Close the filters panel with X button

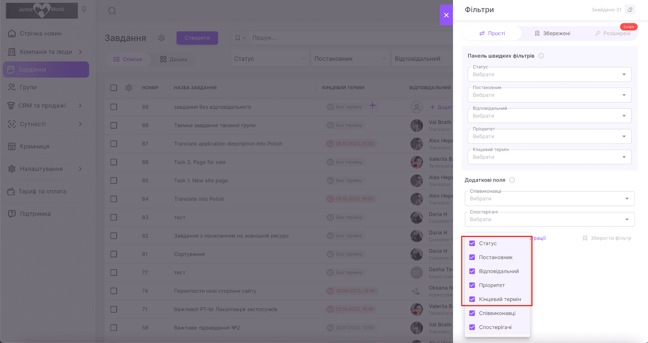click(446, 15)
